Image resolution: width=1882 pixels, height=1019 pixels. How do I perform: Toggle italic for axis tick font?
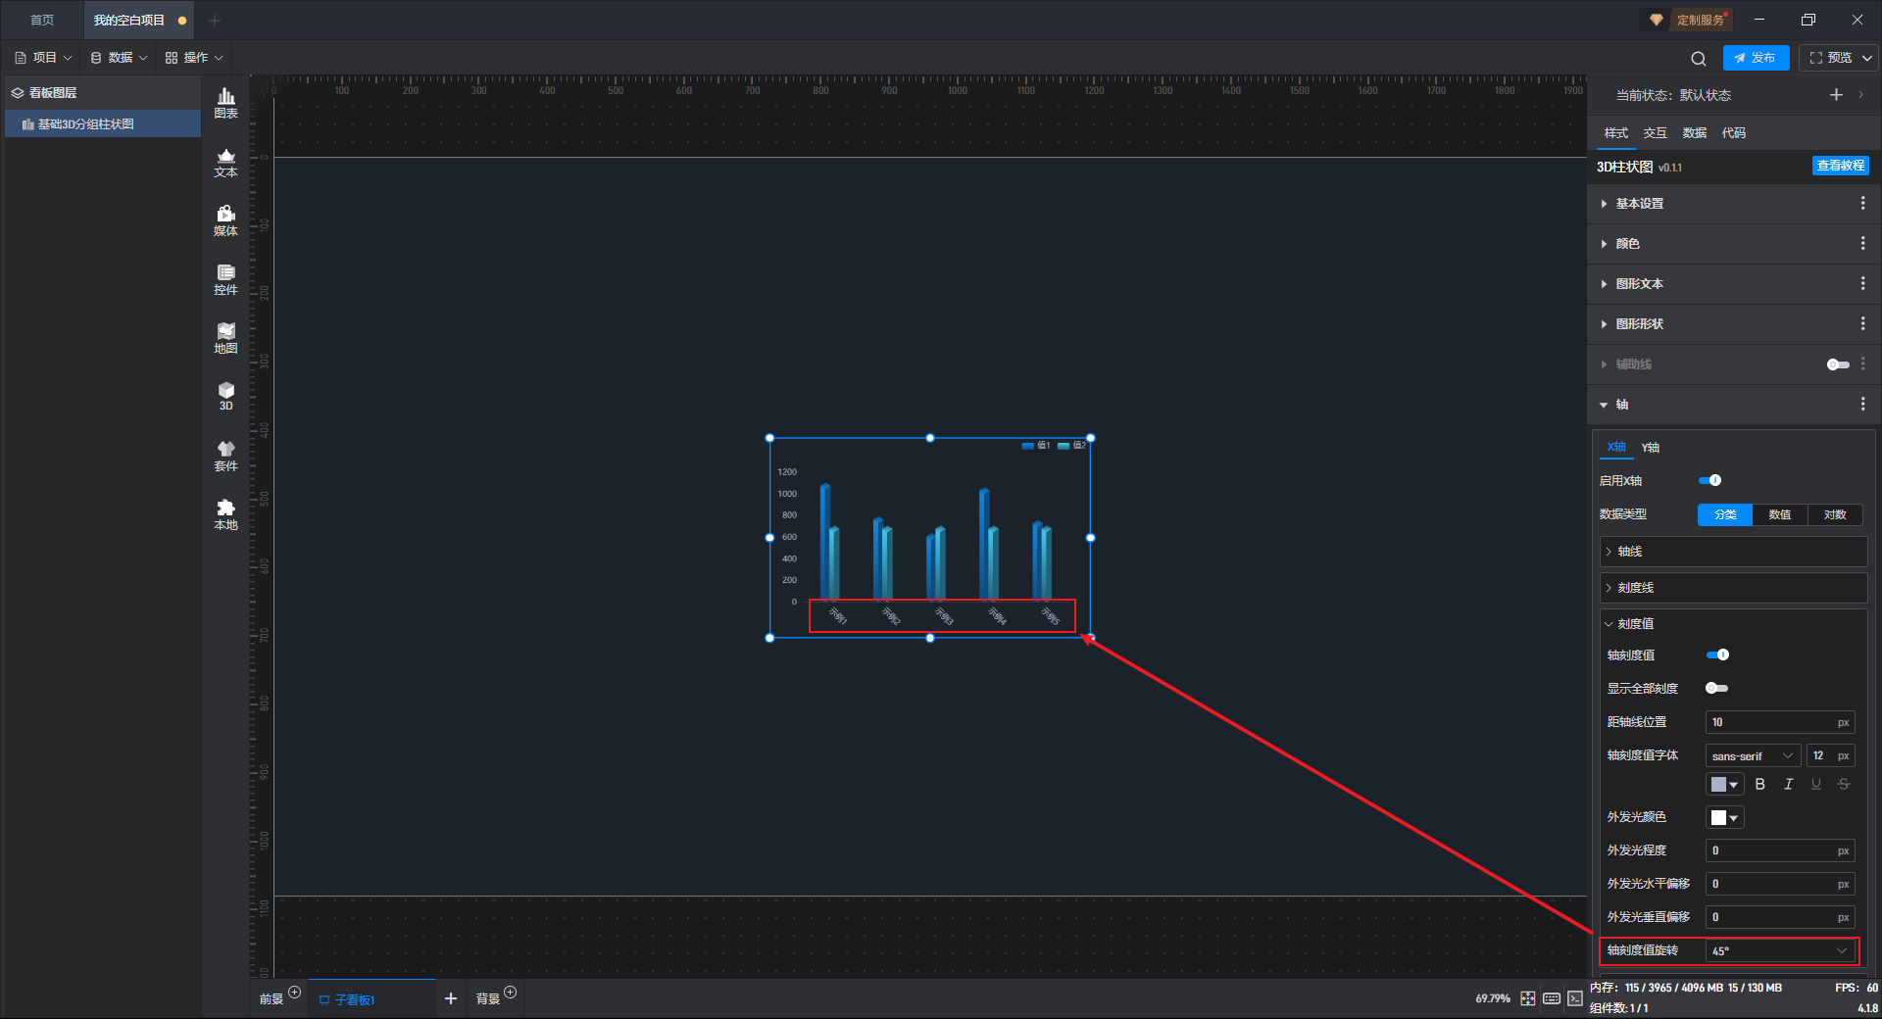point(1788,784)
